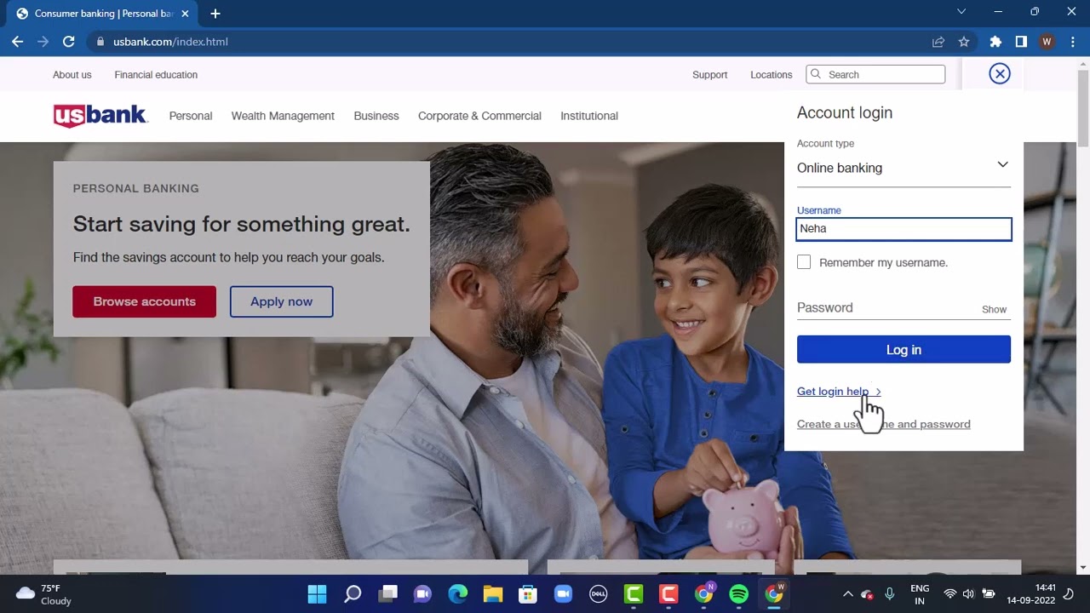Image resolution: width=1090 pixels, height=613 pixels.
Task: Click into the site Search field
Action: pos(875,74)
